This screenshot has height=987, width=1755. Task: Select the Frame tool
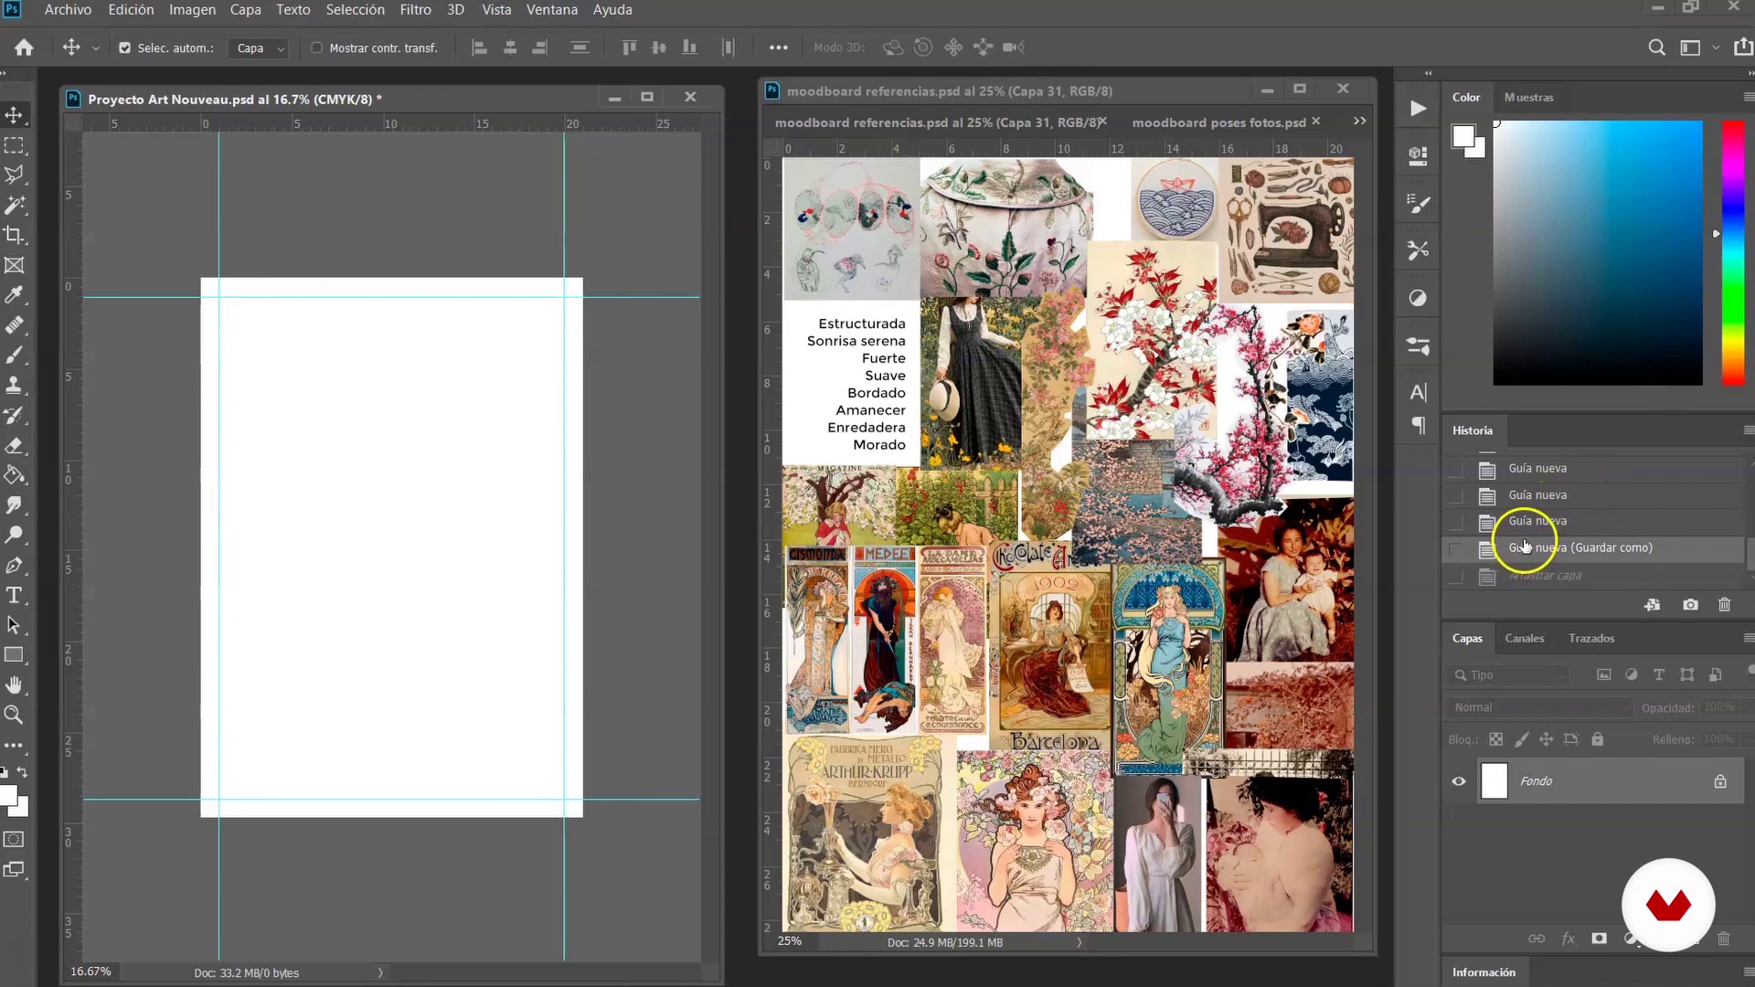click(x=15, y=265)
